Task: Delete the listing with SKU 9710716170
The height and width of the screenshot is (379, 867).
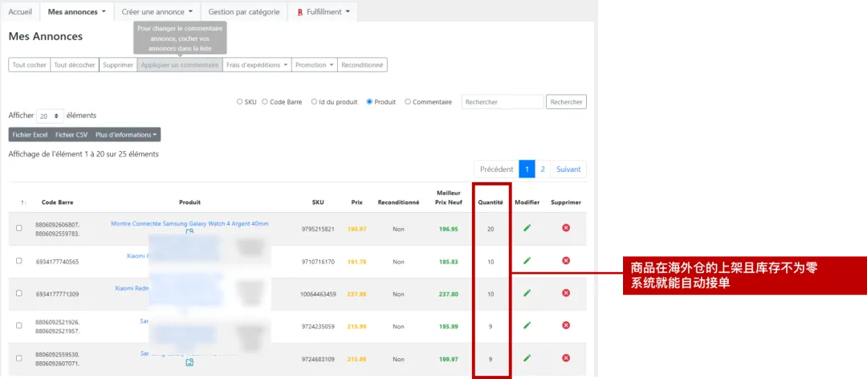Action: tap(566, 261)
